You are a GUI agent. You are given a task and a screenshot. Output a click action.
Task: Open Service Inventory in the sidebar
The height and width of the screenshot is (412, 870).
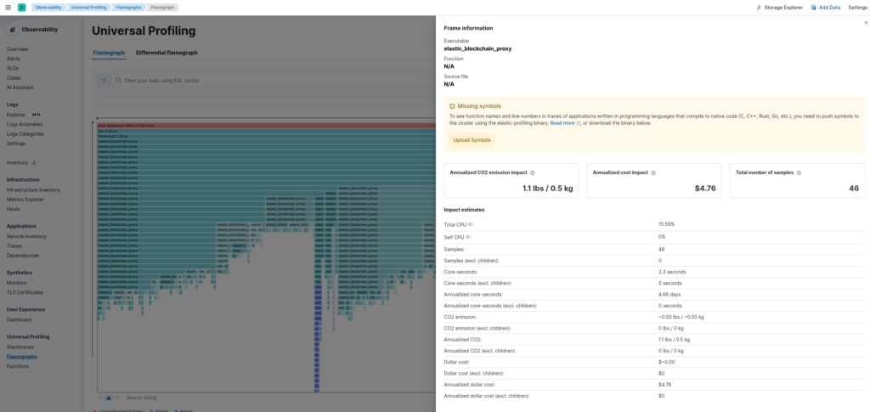coord(26,236)
